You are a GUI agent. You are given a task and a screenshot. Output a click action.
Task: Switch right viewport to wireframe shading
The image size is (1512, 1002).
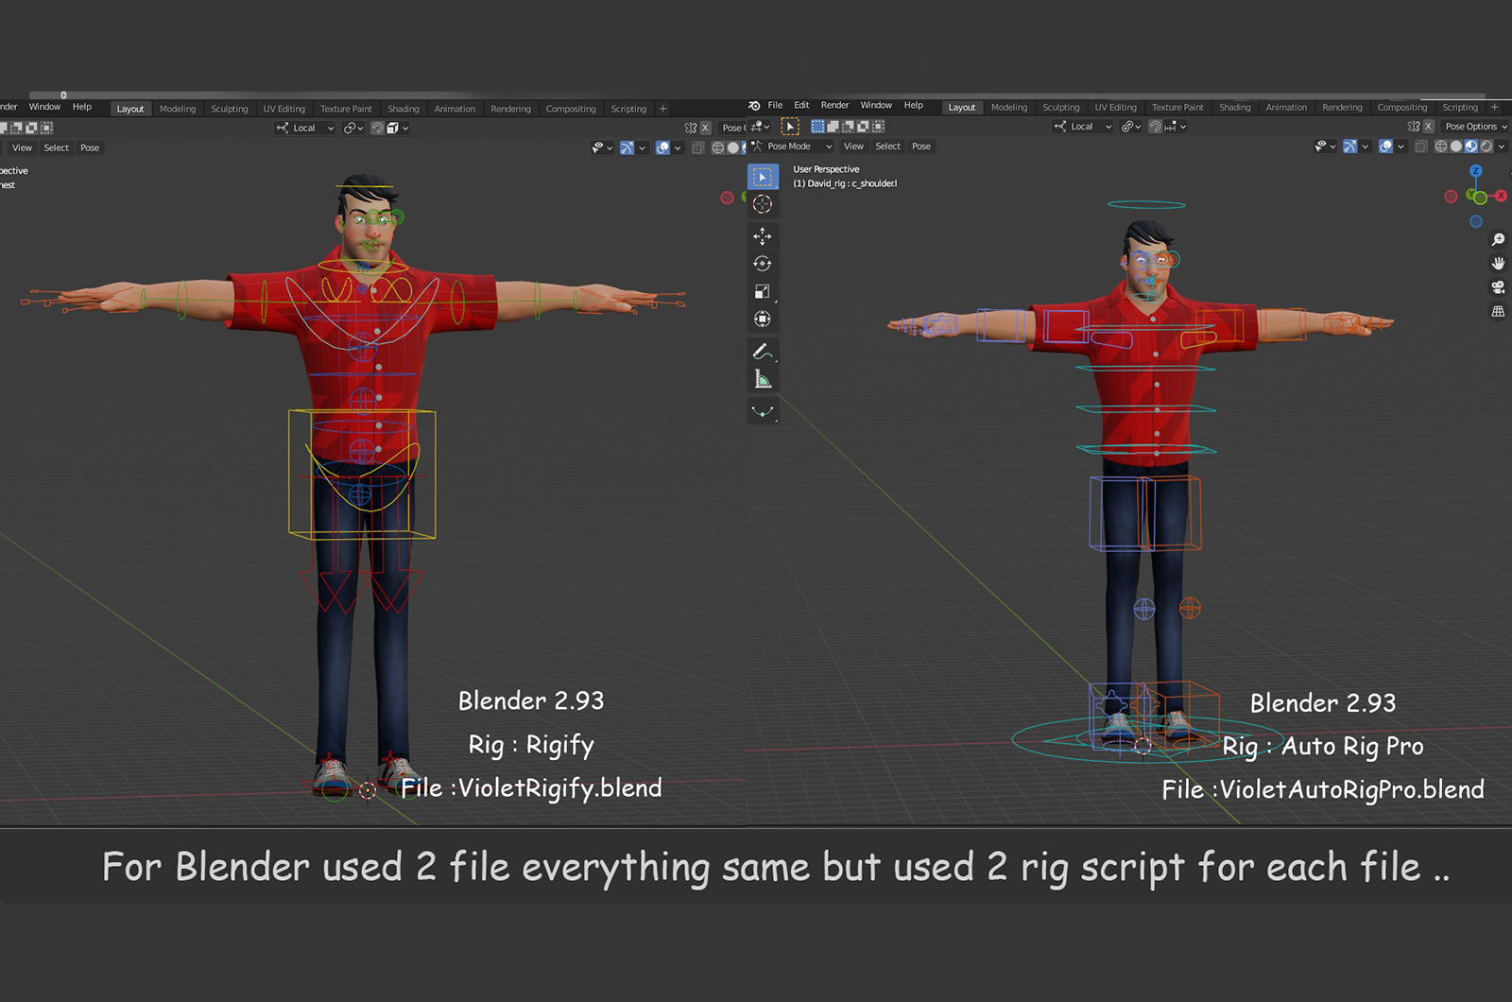tap(1441, 147)
